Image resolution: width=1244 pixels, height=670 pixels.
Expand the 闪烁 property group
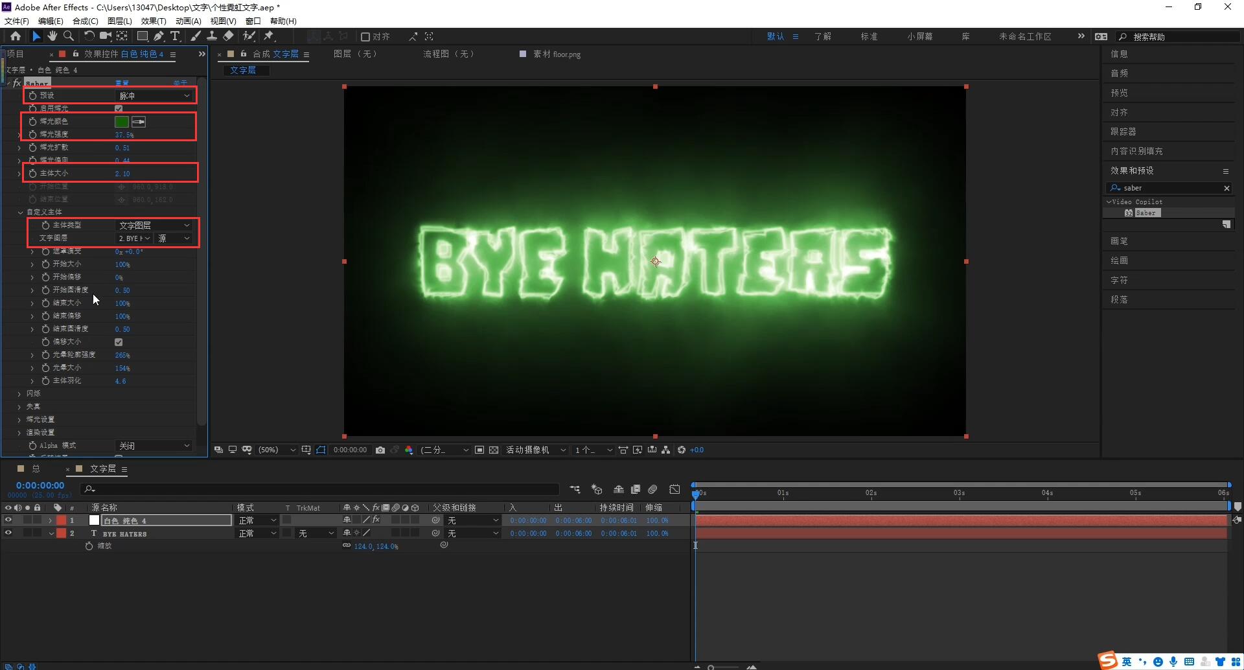(19, 393)
